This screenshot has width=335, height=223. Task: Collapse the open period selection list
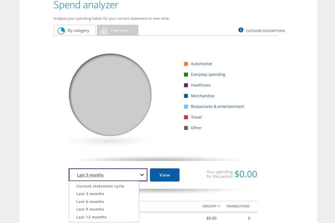pyautogui.click(x=142, y=175)
